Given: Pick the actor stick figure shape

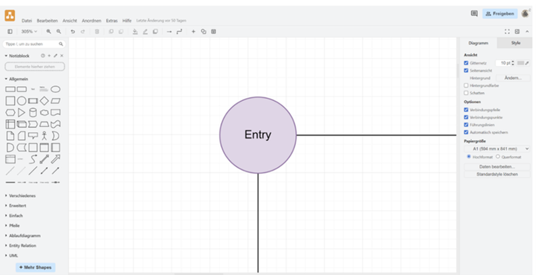Looking at the screenshot, I should 44,135.
